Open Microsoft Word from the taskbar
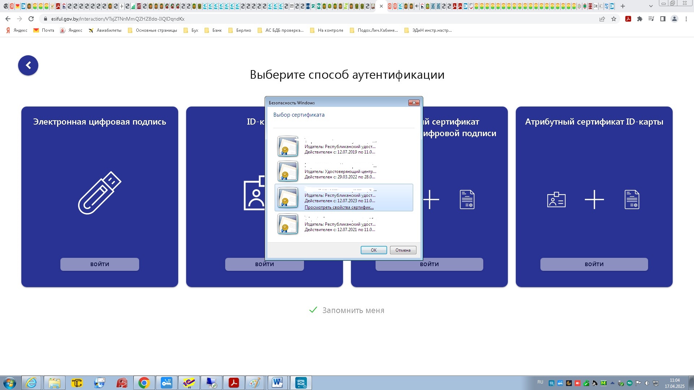This screenshot has width=694, height=390. pyautogui.click(x=278, y=383)
